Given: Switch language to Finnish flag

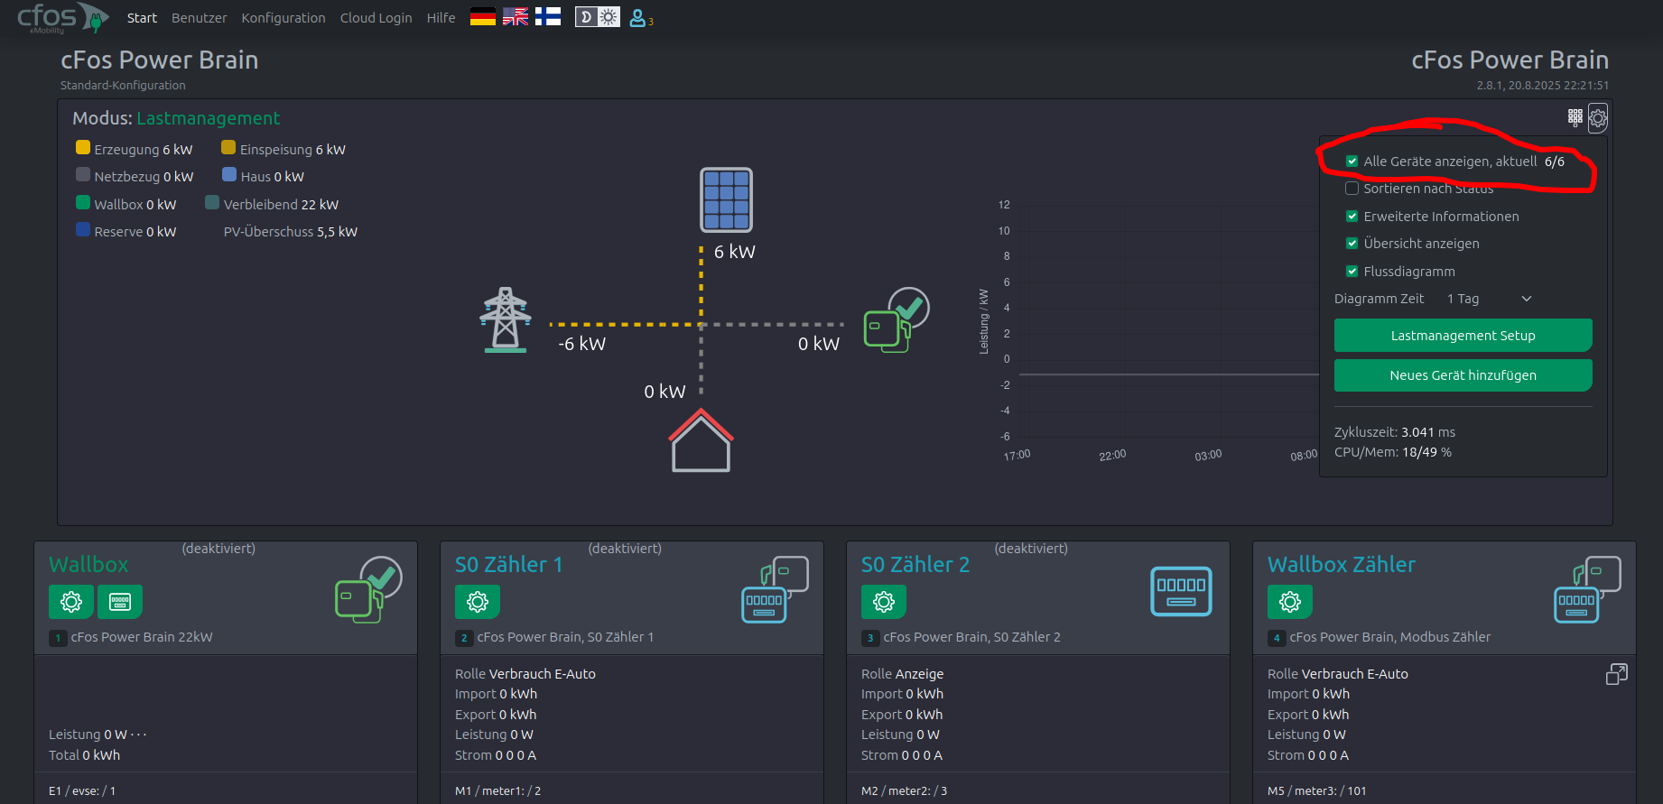Looking at the screenshot, I should point(548,17).
